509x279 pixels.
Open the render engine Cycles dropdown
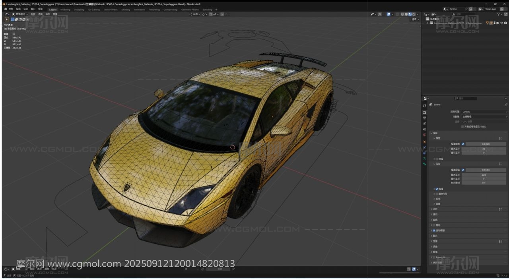click(484, 112)
